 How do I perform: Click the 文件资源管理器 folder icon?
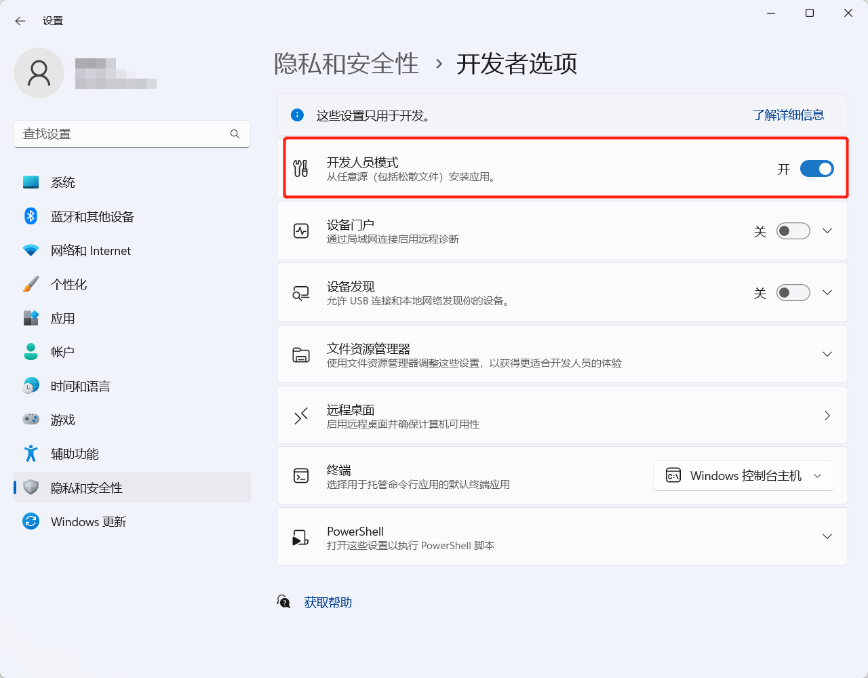click(301, 355)
